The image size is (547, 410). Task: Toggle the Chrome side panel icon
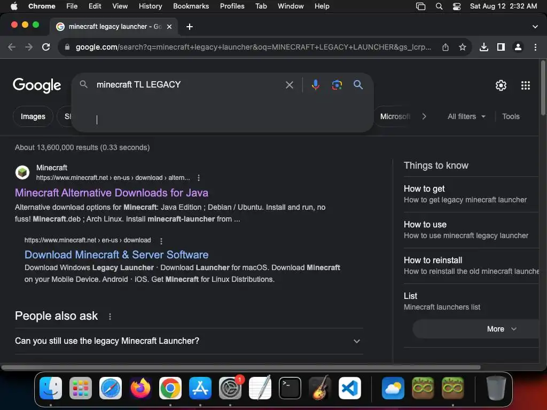pos(501,47)
